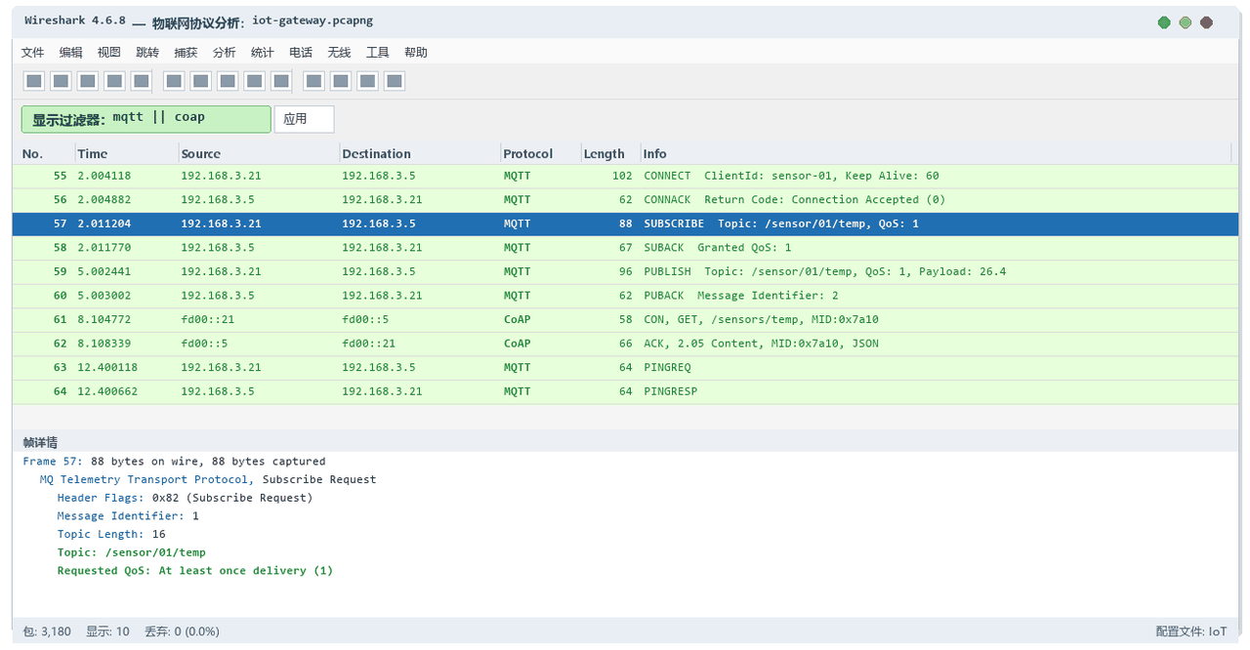Click status bar 包: 3,180 entry
Screen dimensions: 1250x650
46,631
